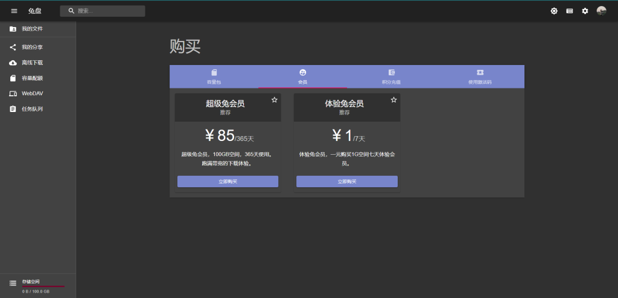Toggle the hamburger sidebar menu
The width and height of the screenshot is (618, 298).
tap(14, 11)
